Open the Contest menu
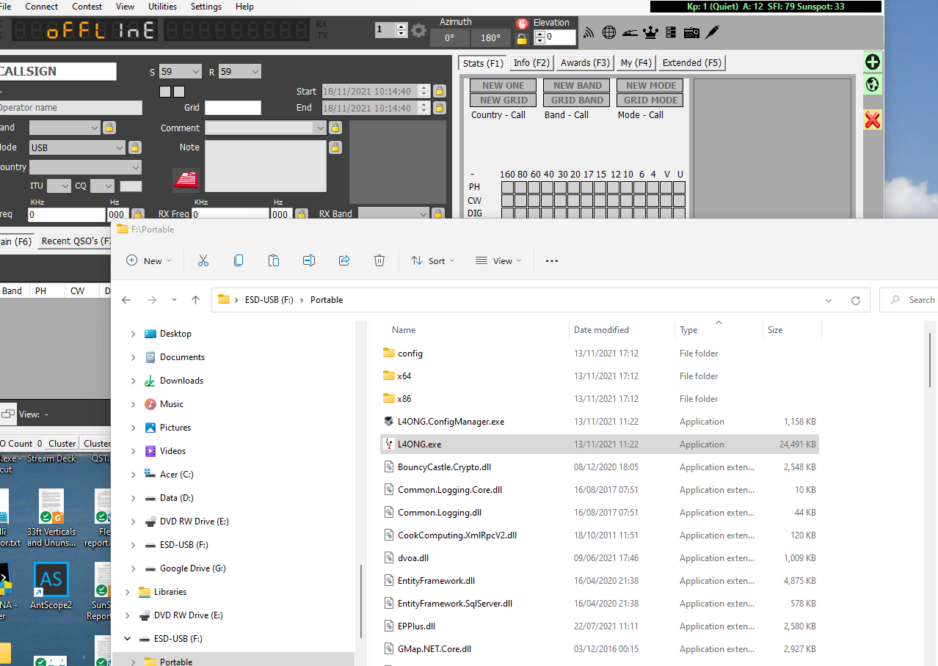 (87, 7)
